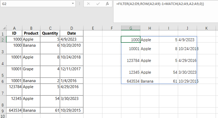Click the ID header cell
The image size is (218, 118).
pyautogui.click(x=14, y=33)
